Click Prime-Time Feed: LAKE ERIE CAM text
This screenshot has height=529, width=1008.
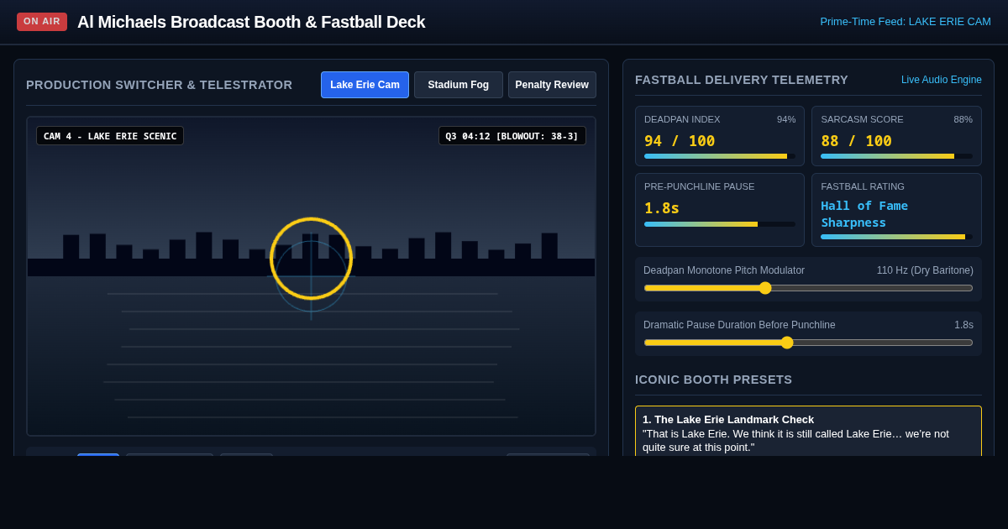pos(906,22)
